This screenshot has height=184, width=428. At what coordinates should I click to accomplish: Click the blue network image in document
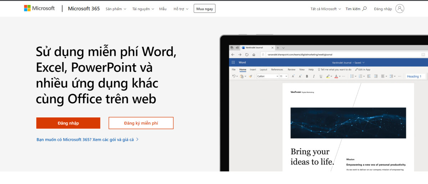point(348,123)
